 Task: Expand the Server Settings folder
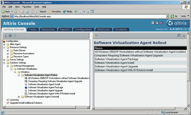point(4,60)
